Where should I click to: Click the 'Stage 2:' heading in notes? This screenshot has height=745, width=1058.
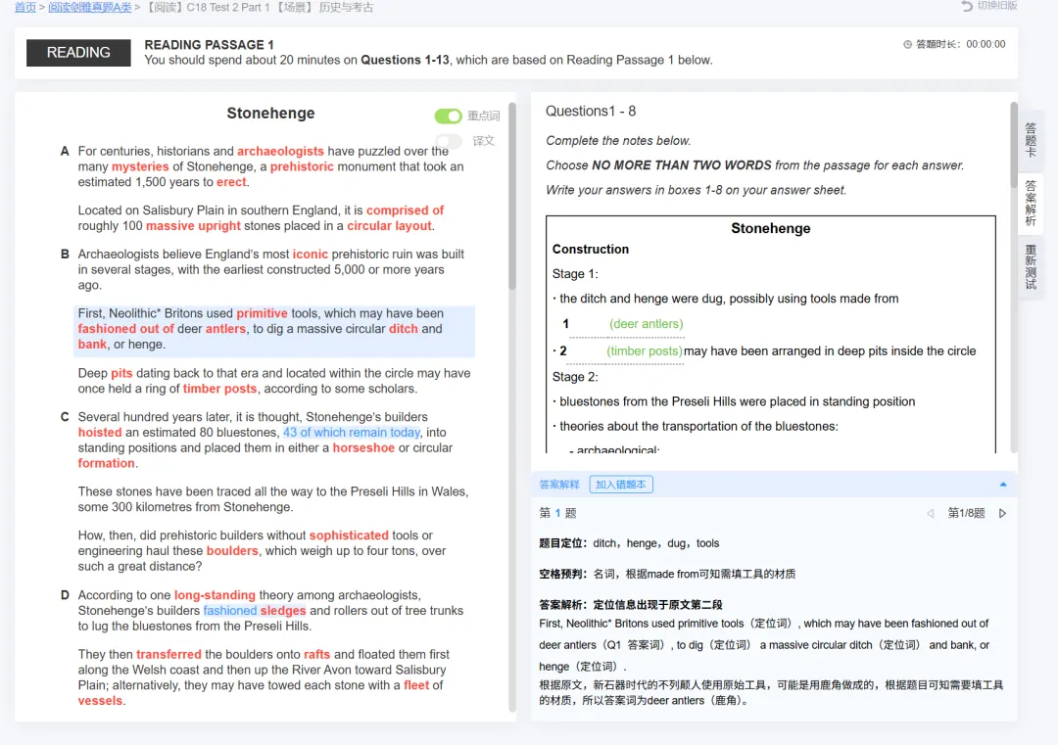click(x=575, y=378)
